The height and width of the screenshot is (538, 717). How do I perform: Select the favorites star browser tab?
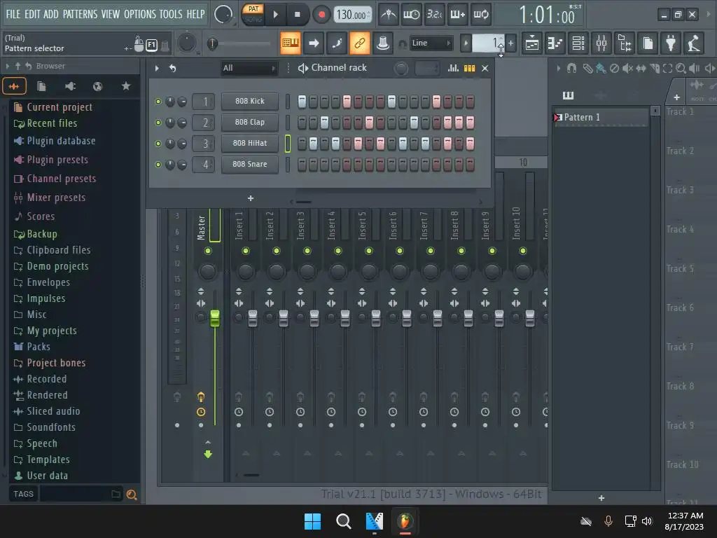pyautogui.click(x=126, y=86)
